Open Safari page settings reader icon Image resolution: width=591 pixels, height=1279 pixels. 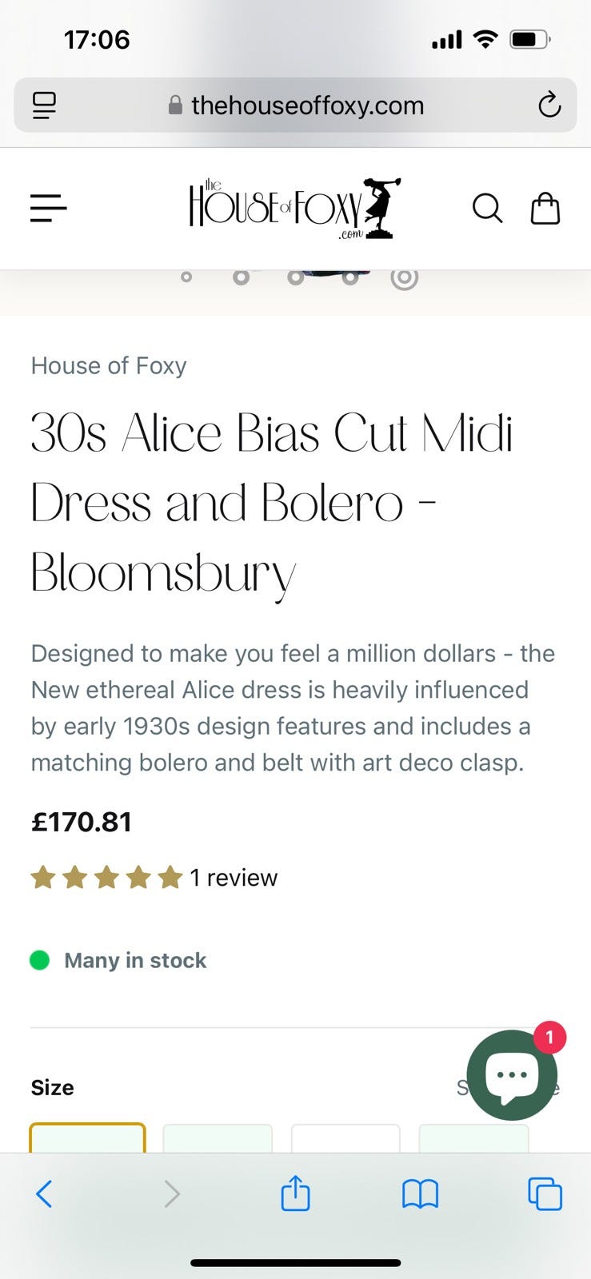44,105
